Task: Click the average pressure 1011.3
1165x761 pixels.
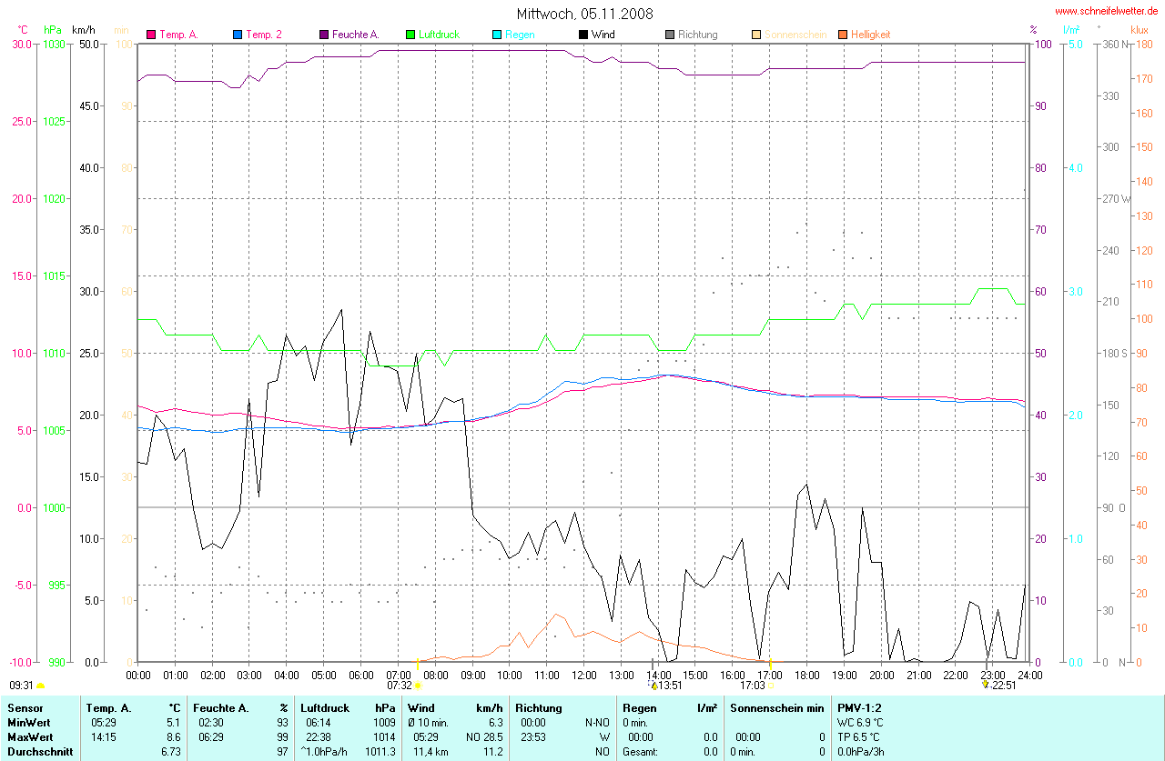Action: tap(381, 752)
